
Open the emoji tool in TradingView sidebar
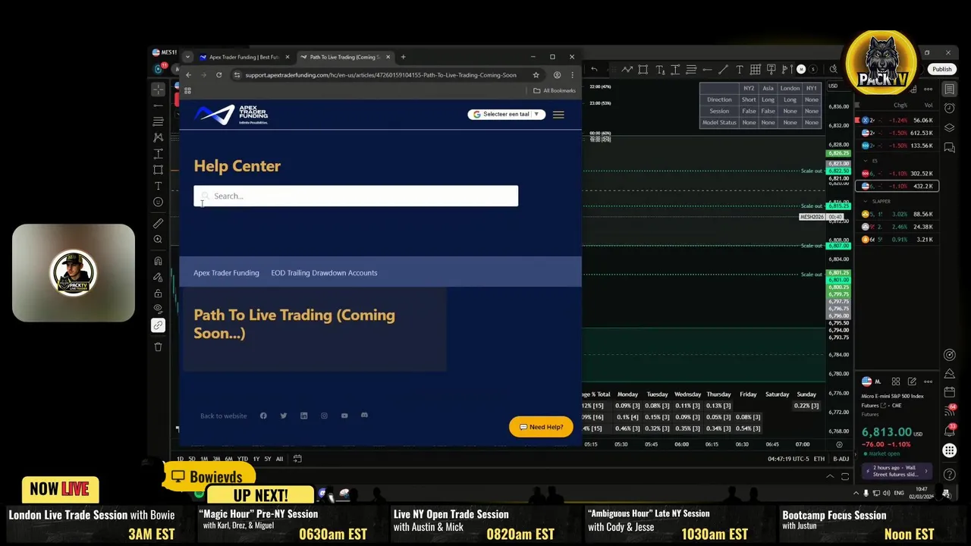(158, 202)
